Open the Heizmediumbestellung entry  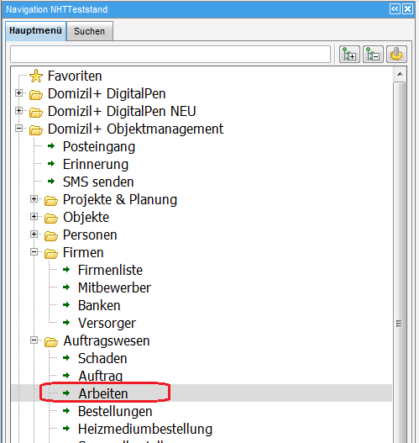click(x=145, y=430)
